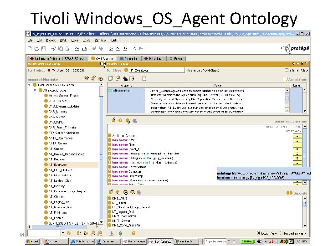This screenshot has width=328, height=246.
Task: Open the File menu
Action: tap(30, 41)
